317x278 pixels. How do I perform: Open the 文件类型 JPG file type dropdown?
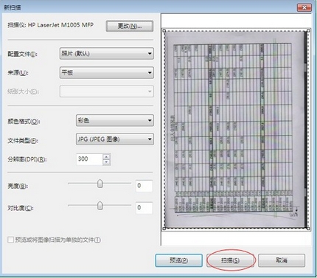pos(115,139)
